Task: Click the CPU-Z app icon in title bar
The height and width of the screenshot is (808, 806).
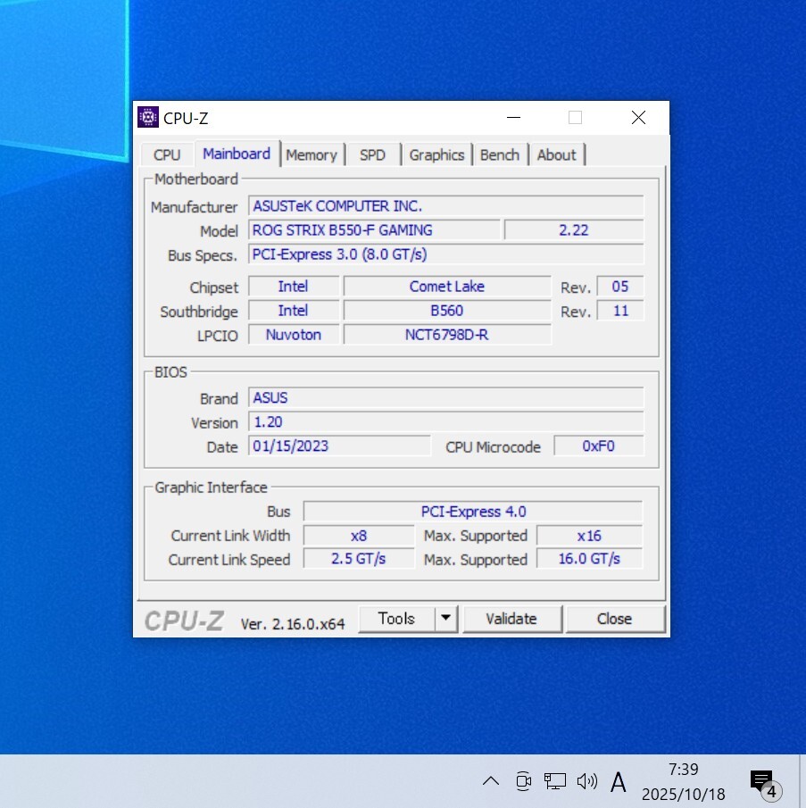Action: [148, 118]
